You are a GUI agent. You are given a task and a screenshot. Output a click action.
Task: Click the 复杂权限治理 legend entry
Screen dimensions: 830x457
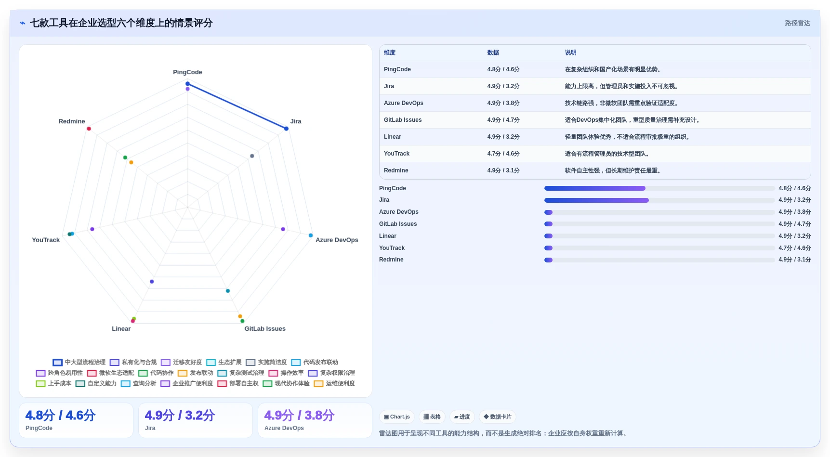pyautogui.click(x=331, y=373)
